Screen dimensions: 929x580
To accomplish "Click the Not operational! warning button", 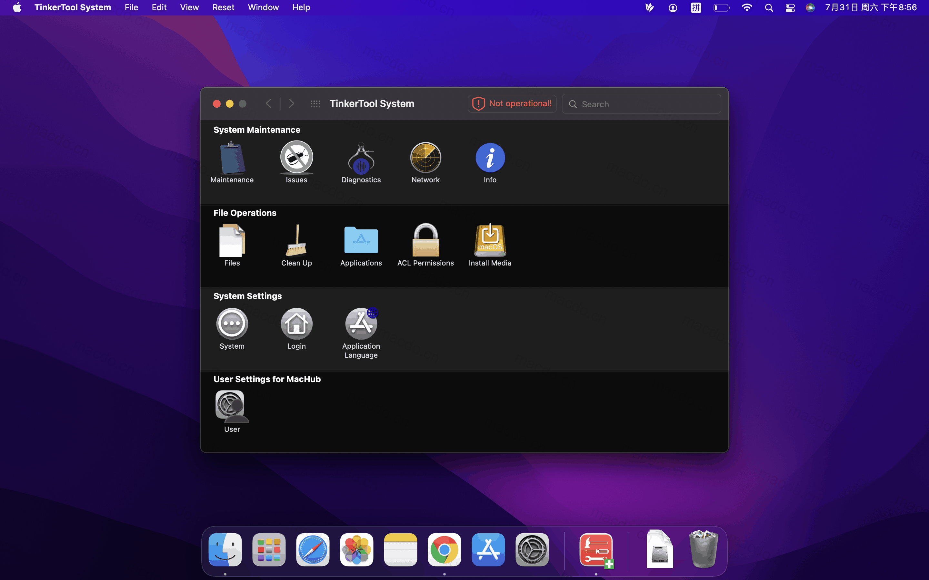I will (512, 103).
